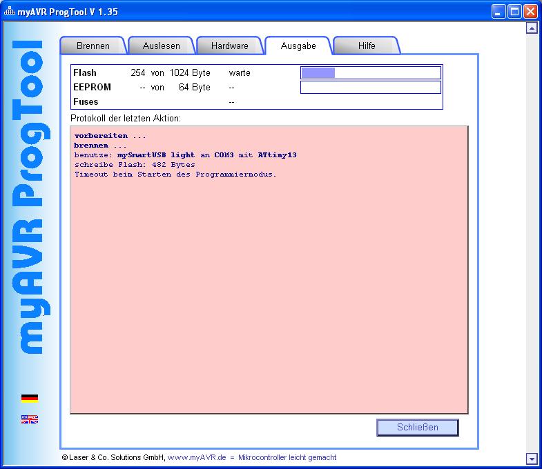Select the Hardware tab
This screenshot has width=542, height=469.
tap(229, 46)
